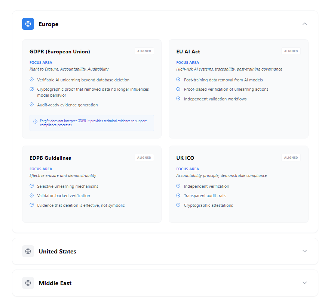Select the EDPB Guidelines card title
The height and width of the screenshot is (299, 331).
point(50,158)
